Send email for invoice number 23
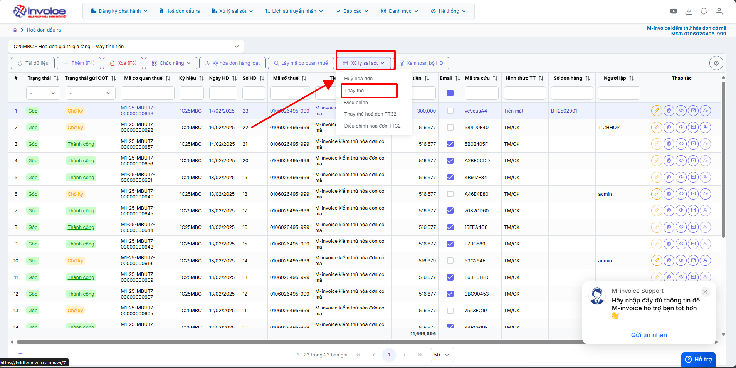Screen dimensions: 736x368 [693, 111]
